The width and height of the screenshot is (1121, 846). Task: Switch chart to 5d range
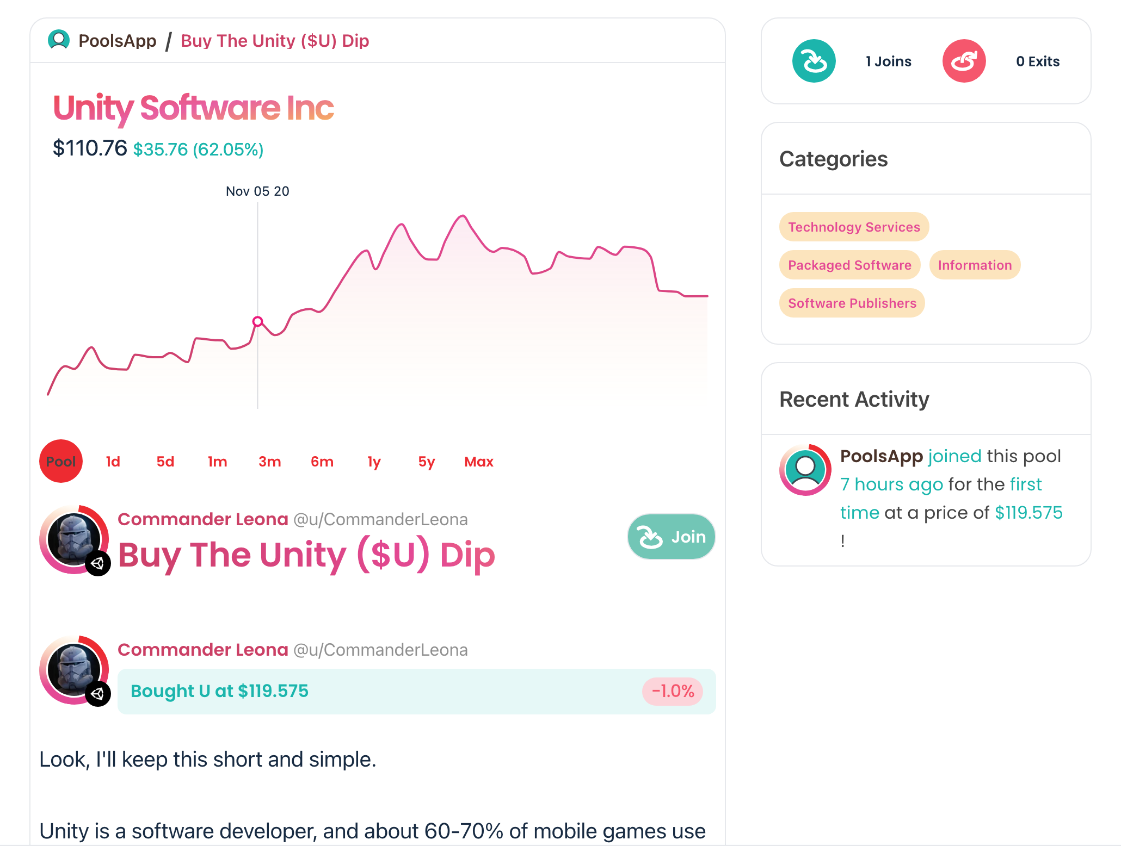pos(165,462)
